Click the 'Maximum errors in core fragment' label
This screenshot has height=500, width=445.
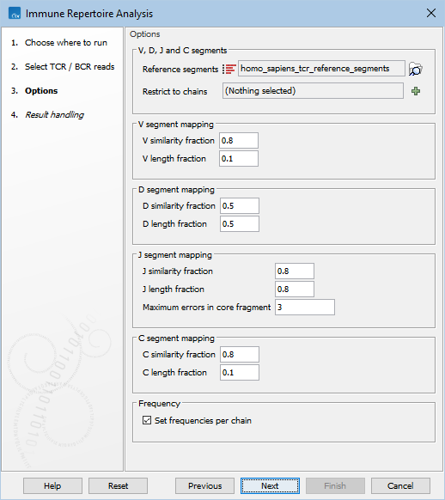tap(206, 308)
